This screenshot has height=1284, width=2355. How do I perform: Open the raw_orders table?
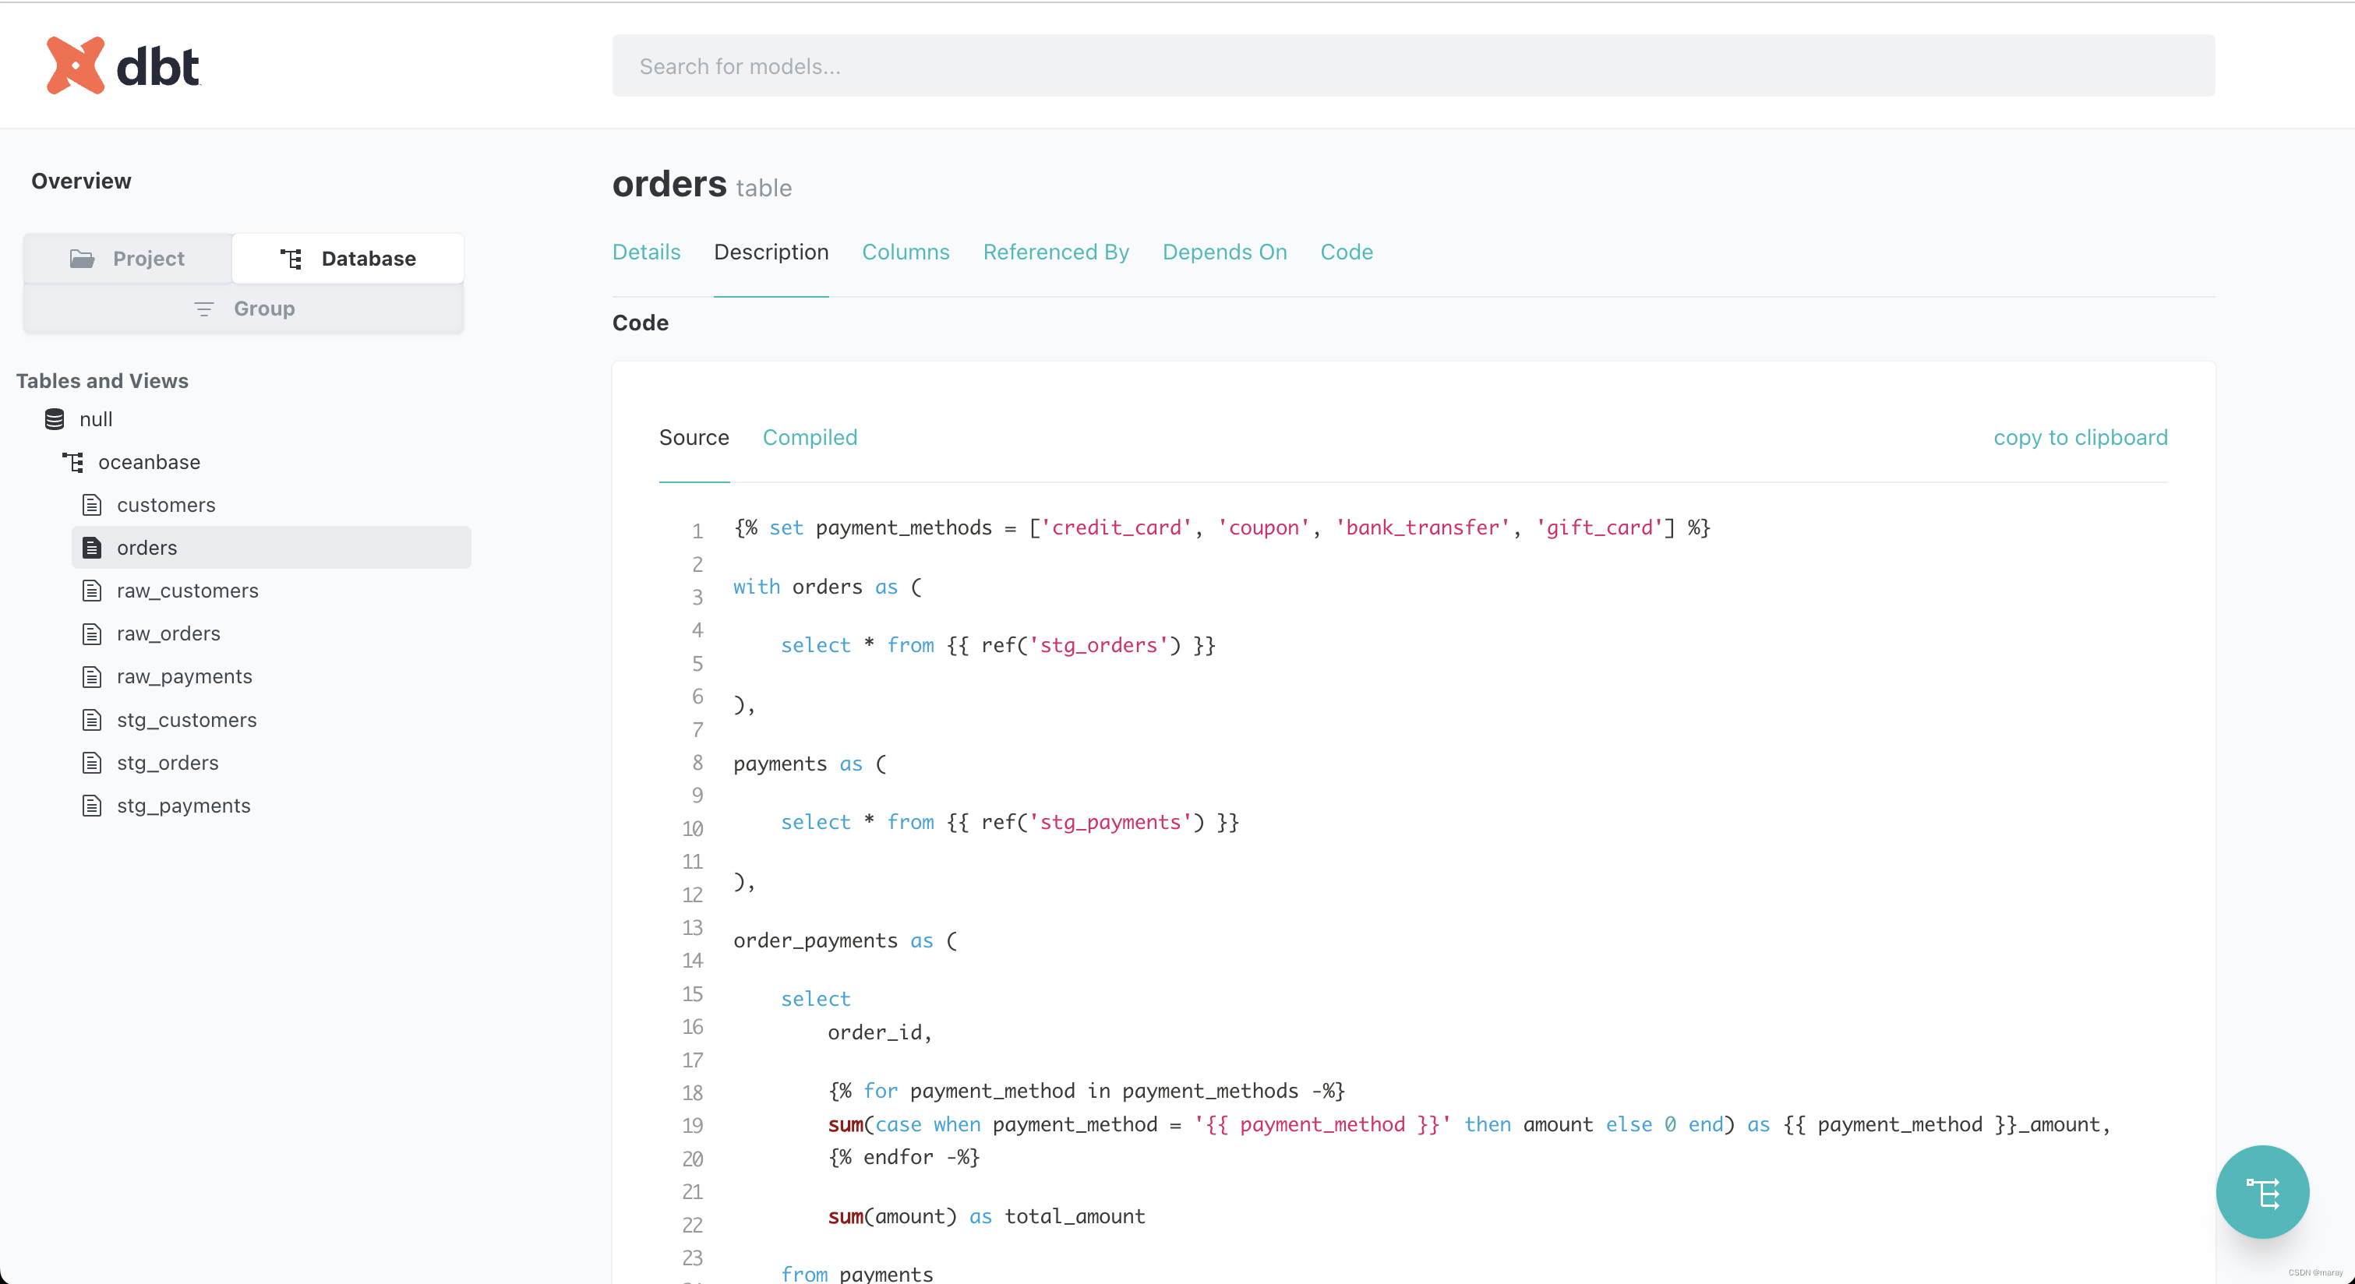click(168, 633)
